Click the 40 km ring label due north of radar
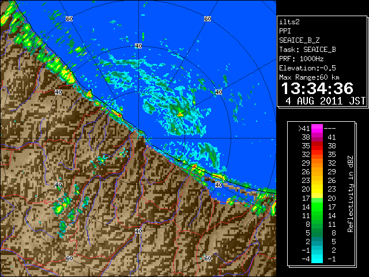 click(138, 46)
